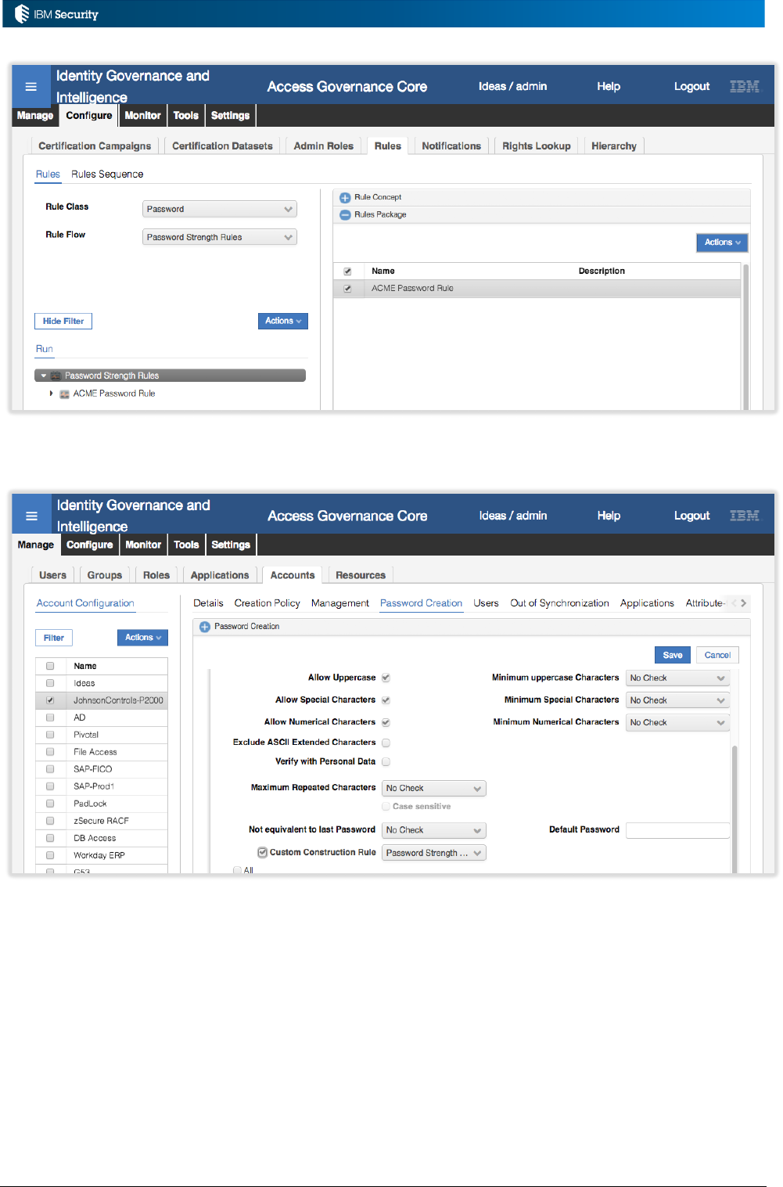Click the minus icon beside Rules Package
The height and width of the screenshot is (1187, 783).
point(345,214)
